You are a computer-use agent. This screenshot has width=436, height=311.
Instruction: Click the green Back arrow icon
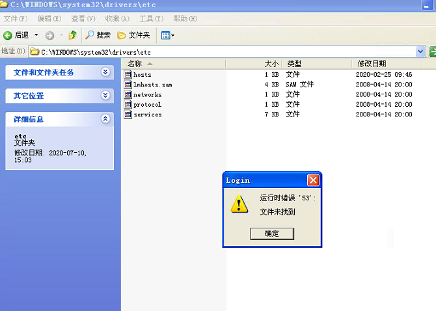tap(8, 35)
